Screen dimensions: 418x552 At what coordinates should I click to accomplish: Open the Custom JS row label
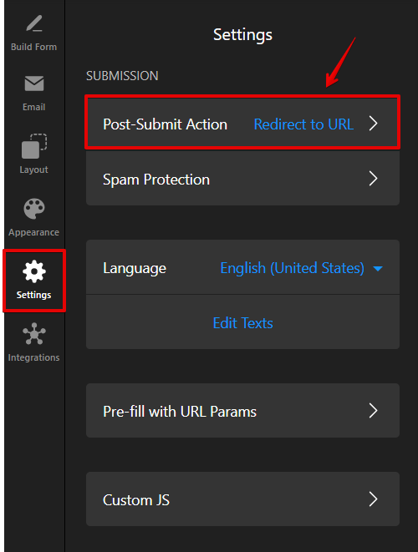(x=136, y=500)
